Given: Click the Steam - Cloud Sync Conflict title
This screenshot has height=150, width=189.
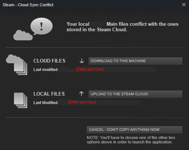Looking at the screenshot, I should (x=28, y=5).
